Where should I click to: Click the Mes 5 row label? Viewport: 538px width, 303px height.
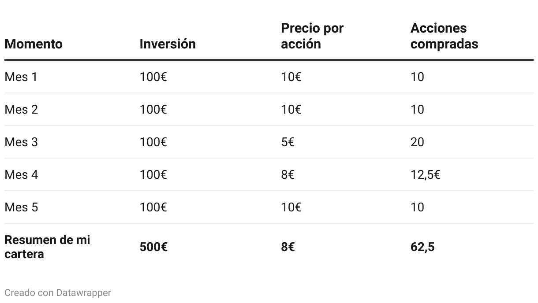(21, 207)
